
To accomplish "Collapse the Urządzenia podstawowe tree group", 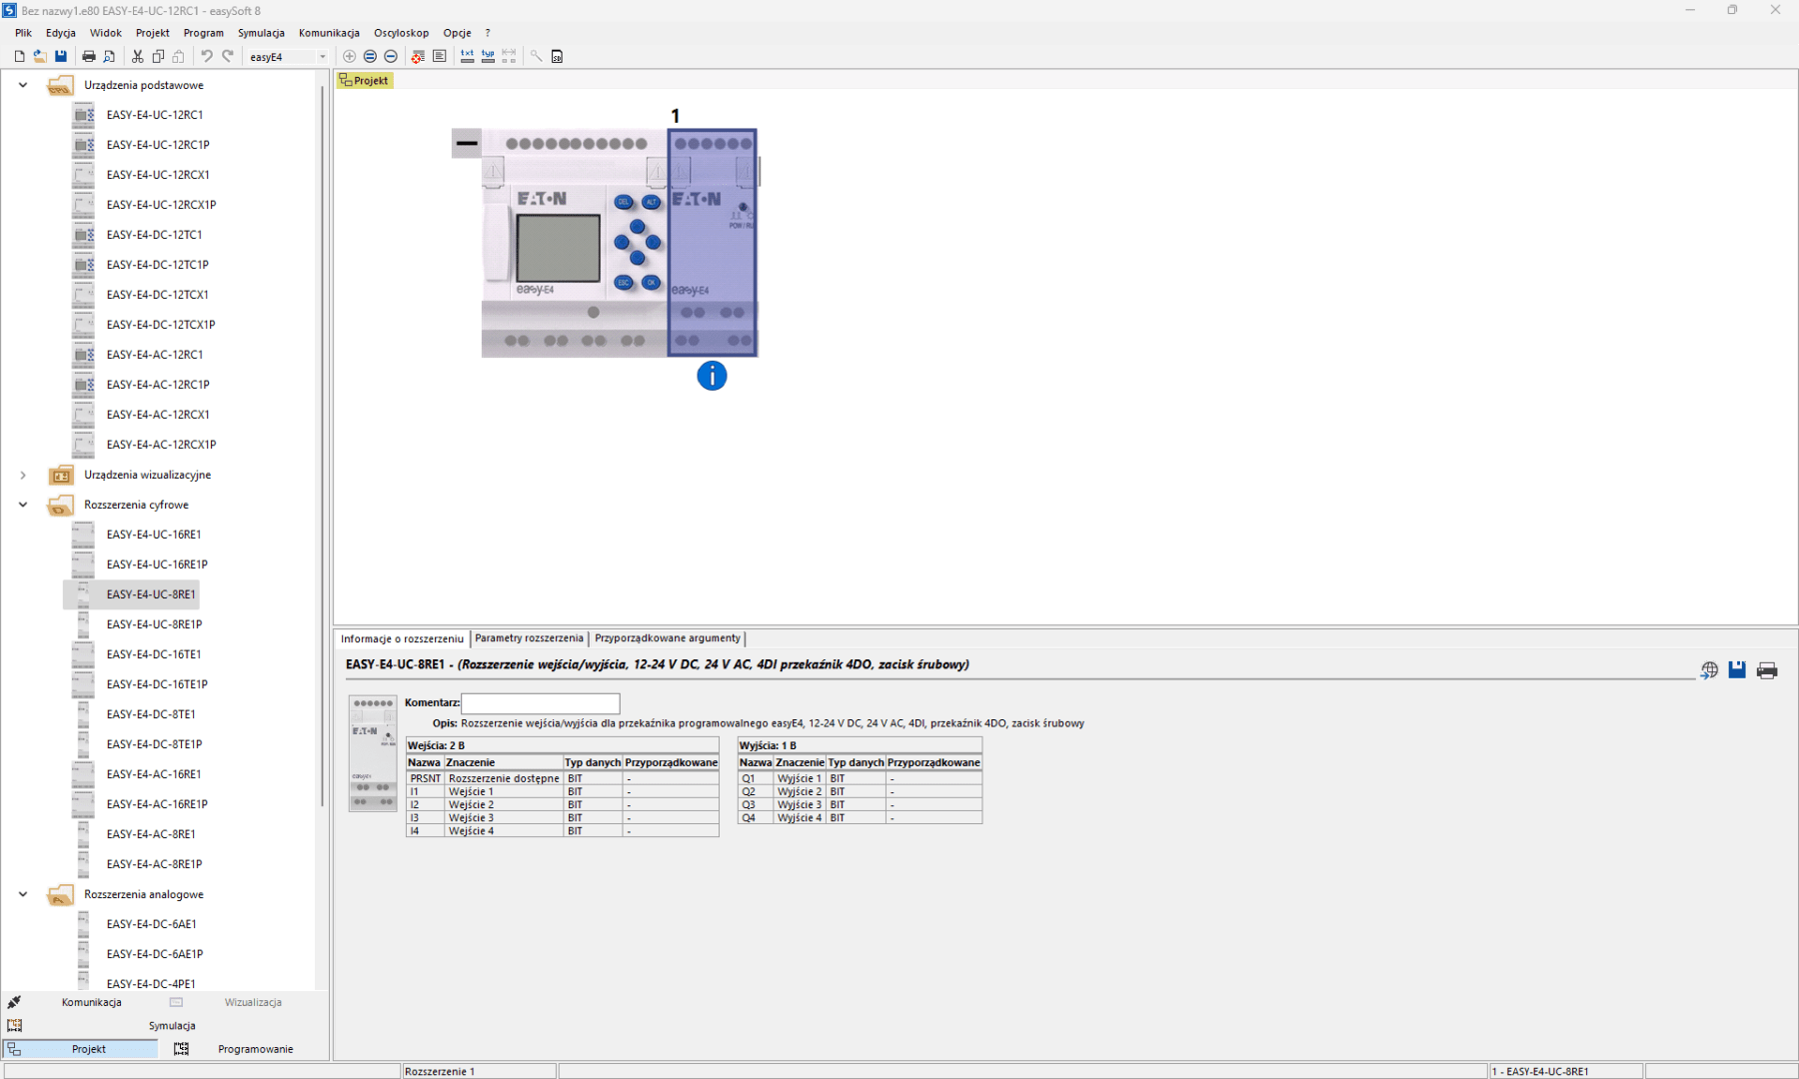I will click(23, 85).
